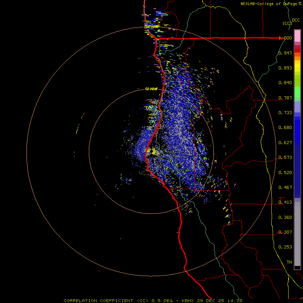Image resolution: width=303 pixels, height=303 pixels.
Task: Pick the yellow segment of the color bar
Action: click(x=297, y=66)
